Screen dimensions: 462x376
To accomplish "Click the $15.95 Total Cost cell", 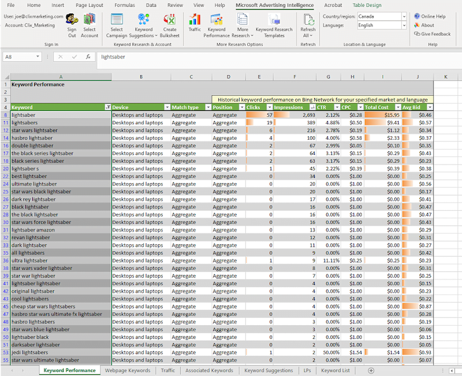I will [383, 115].
